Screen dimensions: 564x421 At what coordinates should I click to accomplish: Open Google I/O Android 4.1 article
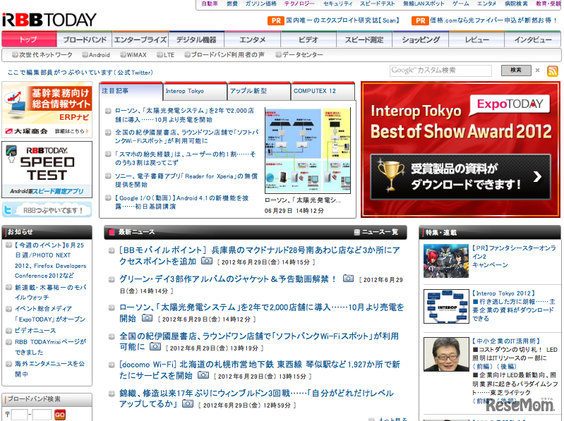(x=181, y=202)
